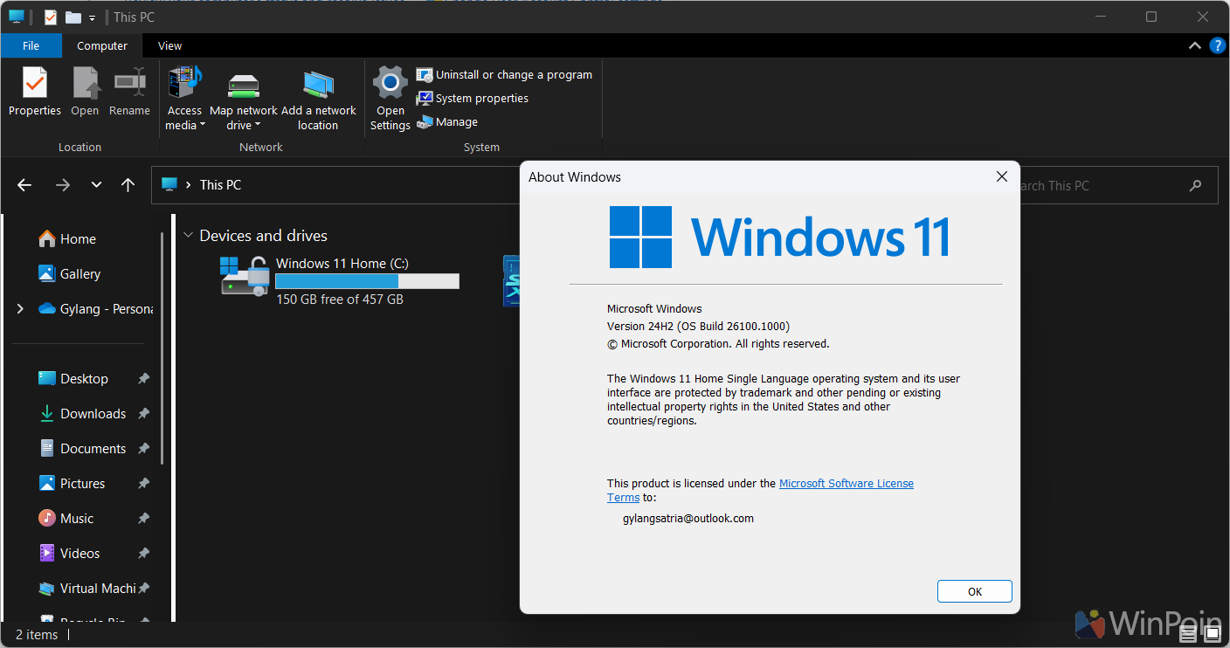Collapse the Devices and drives group
The image size is (1230, 648).
188,236
